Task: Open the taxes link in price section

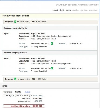Action: tap(27, 92)
